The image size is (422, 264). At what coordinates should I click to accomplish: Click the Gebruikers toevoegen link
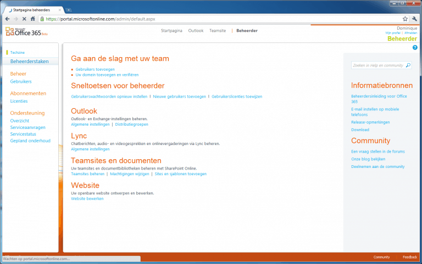pos(95,70)
